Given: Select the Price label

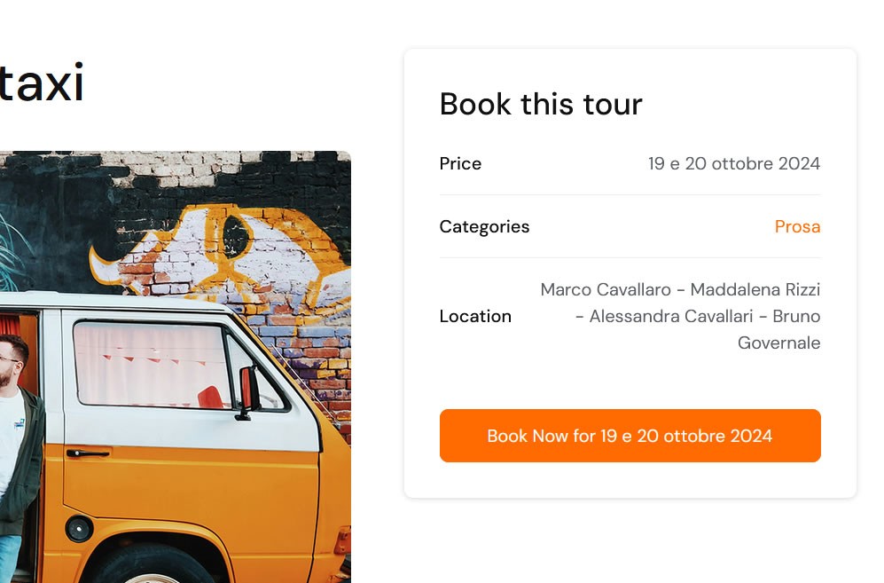Looking at the screenshot, I should (460, 163).
